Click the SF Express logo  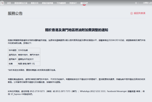click(2, 3)
